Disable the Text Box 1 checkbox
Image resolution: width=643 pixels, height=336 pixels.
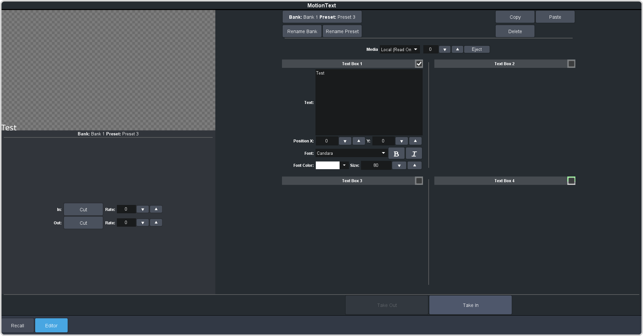(419, 64)
